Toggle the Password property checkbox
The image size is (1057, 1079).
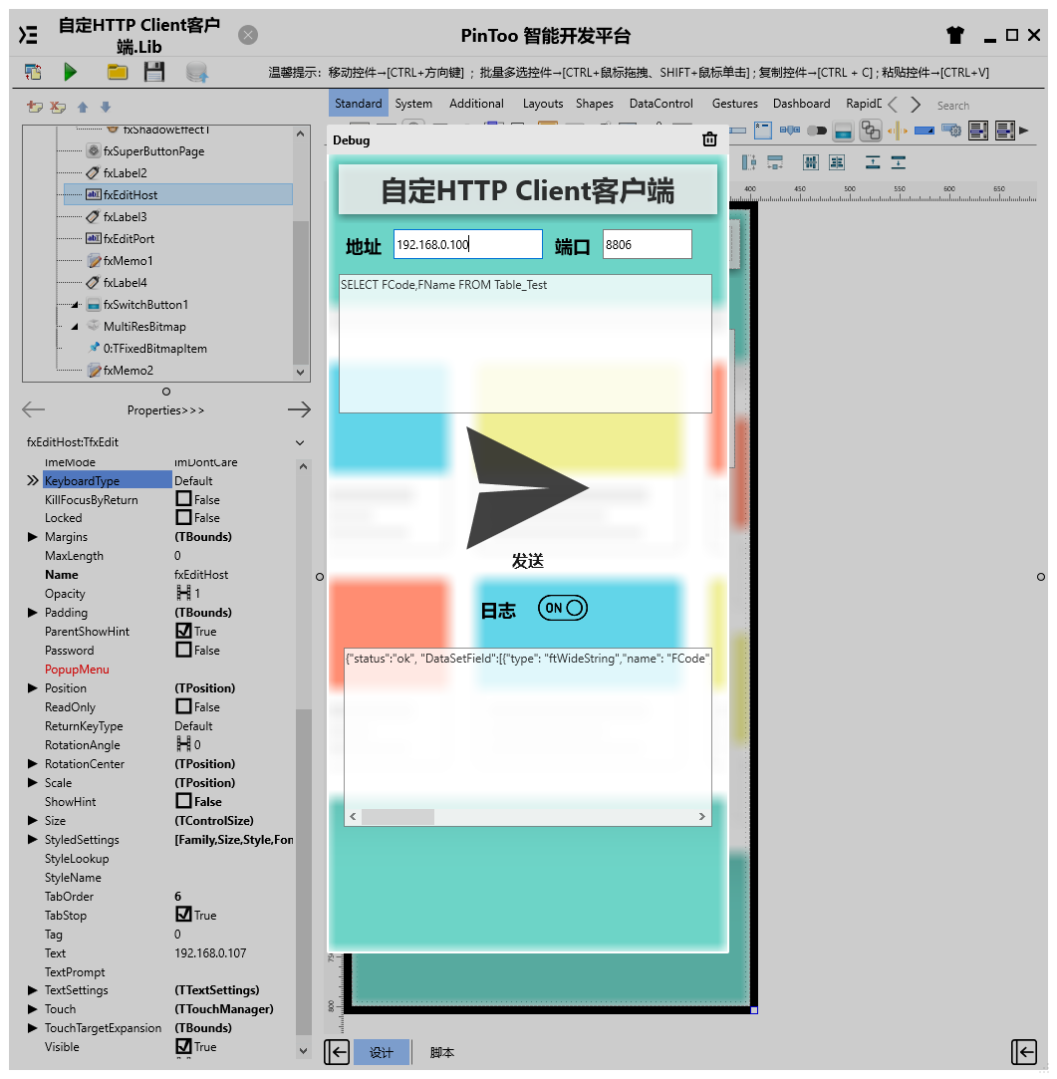click(x=183, y=650)
